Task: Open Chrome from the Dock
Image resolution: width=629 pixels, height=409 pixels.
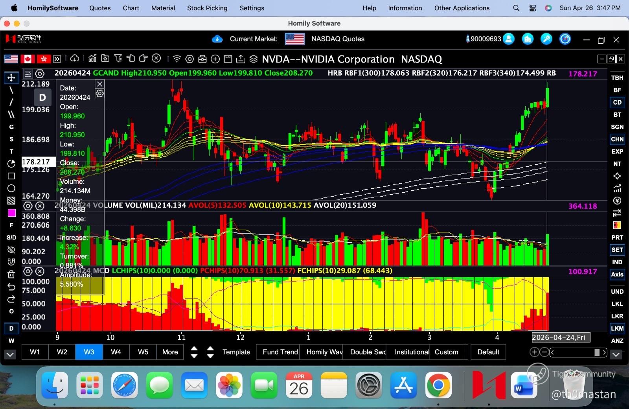Action: [x=438, y=385]
